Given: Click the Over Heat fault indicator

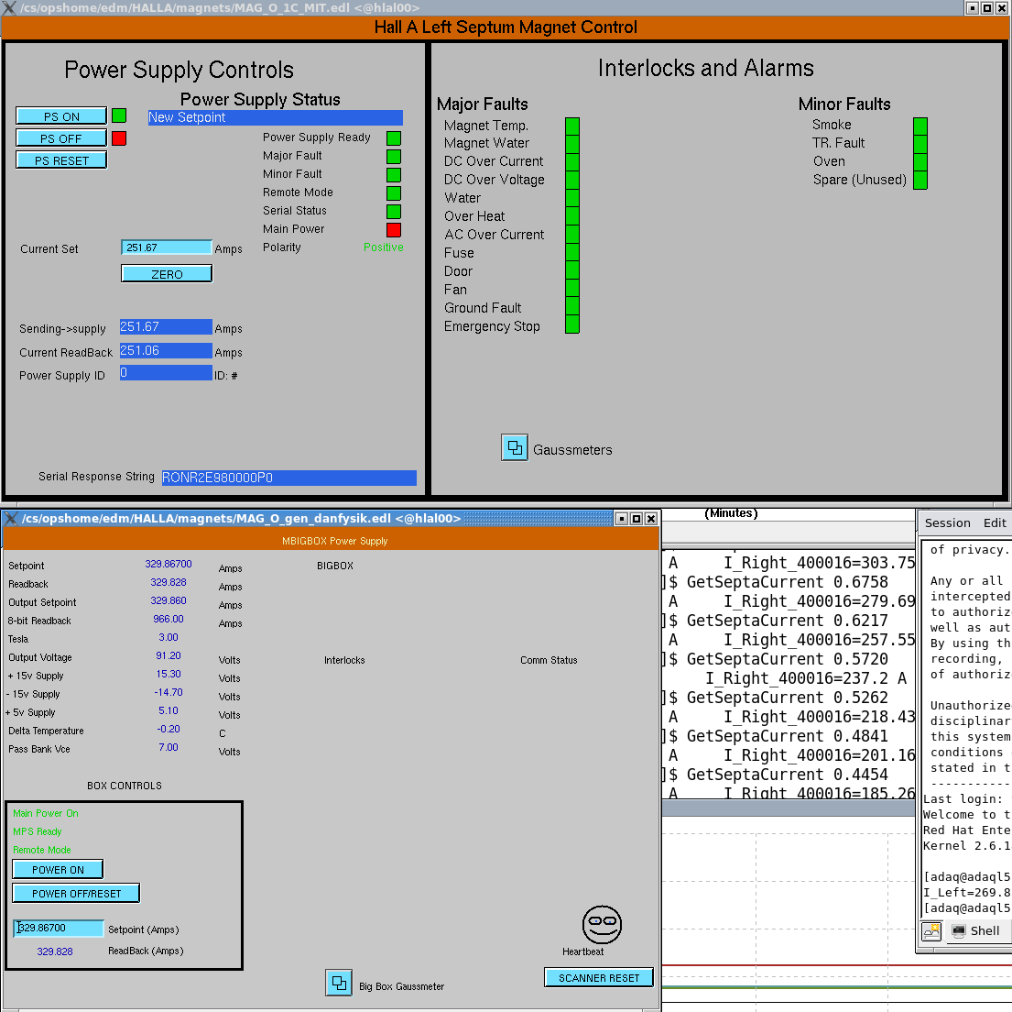Looking at the screenshot, I should pyautogui.click(x=571, y=216).
